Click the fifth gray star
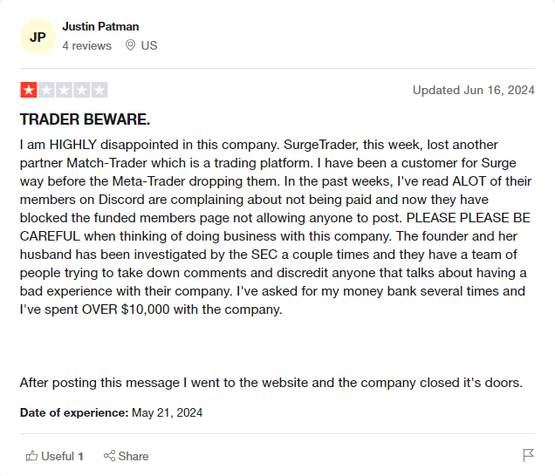The image size is (555, 476). (99, 90)
